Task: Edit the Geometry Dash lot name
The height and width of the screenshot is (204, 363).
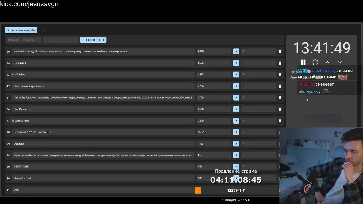Action: coord(103,178)
